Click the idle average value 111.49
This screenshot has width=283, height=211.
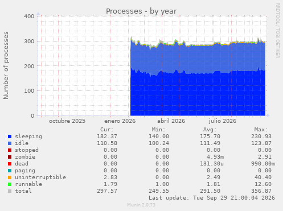point(210,143)
